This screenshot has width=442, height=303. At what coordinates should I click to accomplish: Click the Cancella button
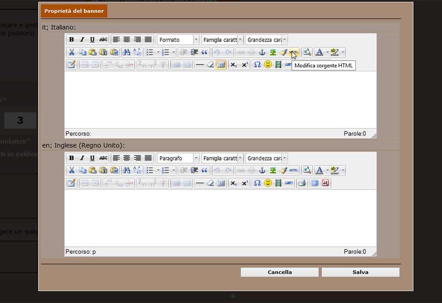(280, 272)
